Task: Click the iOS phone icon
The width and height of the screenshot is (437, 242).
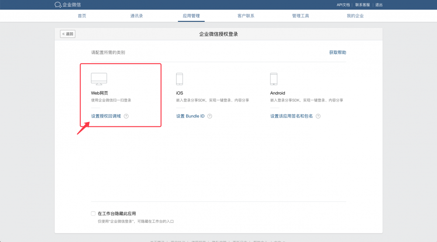Action: coord(180,79)
